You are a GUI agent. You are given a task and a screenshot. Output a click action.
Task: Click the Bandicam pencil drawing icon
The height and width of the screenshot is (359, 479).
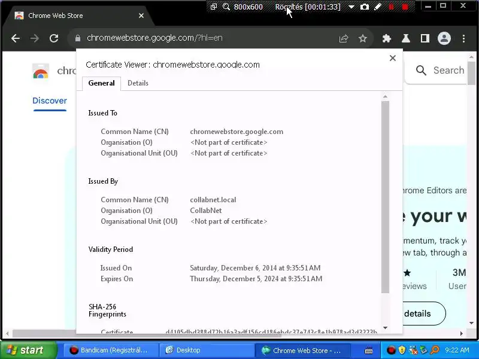(378, 7)
